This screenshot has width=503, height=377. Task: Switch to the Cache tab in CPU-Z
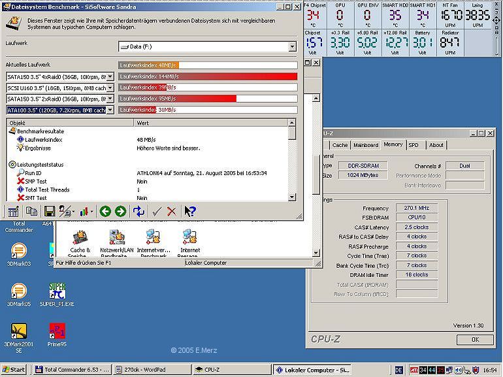coord(340,145)
